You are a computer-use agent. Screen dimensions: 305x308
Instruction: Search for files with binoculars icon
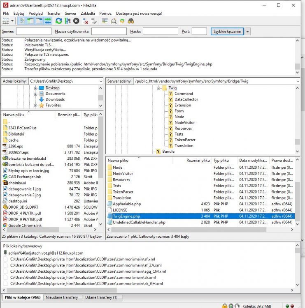(131, 21)
